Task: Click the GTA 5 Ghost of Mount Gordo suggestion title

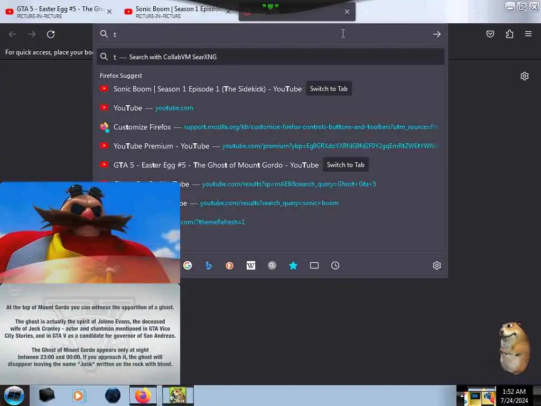Action: click(216, 165)
